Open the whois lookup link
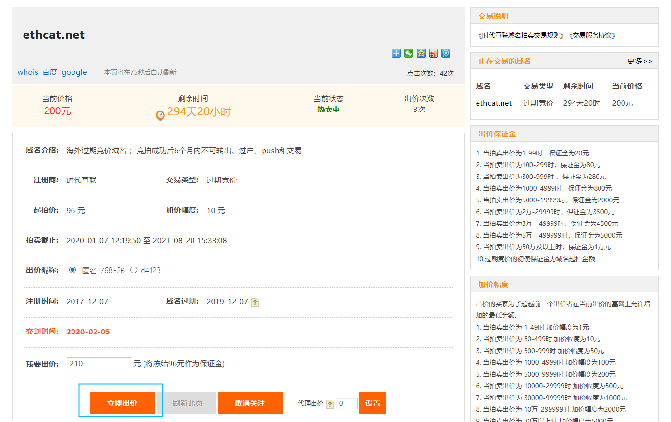 pyautogui.click(x=27, y=72)
